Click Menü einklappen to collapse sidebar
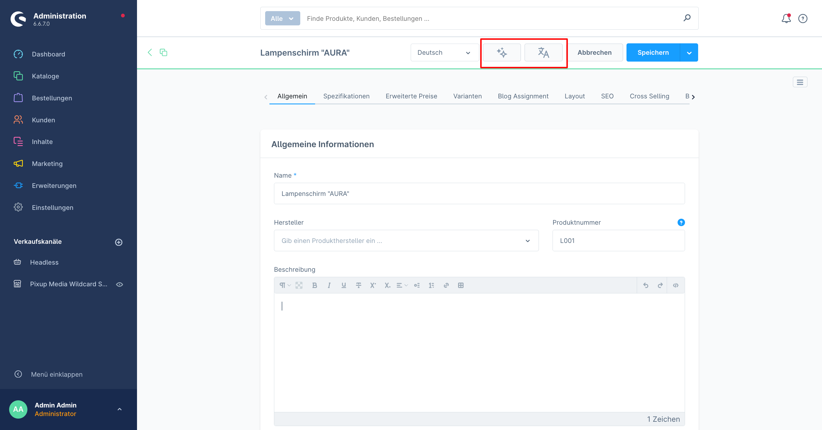822x430 pixels. pos(57,374)
